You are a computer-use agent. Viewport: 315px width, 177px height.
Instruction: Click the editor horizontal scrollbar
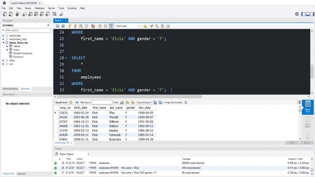click(x=129, y=96)
